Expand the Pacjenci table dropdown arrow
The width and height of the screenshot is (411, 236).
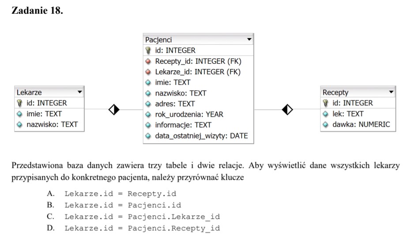coord(249,40)
